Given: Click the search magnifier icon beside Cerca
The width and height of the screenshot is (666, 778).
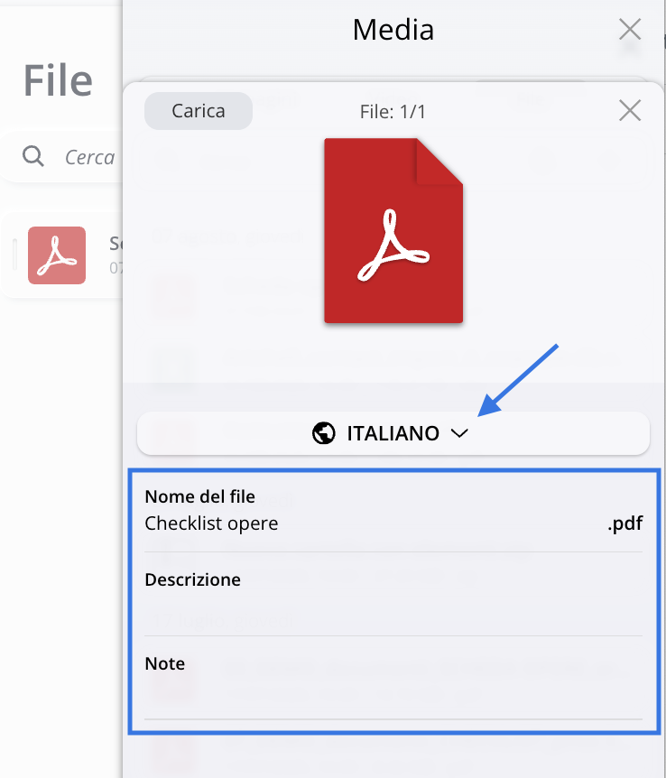Looking at the screenshot, I should pyautogui.click(x=33, y=157).
